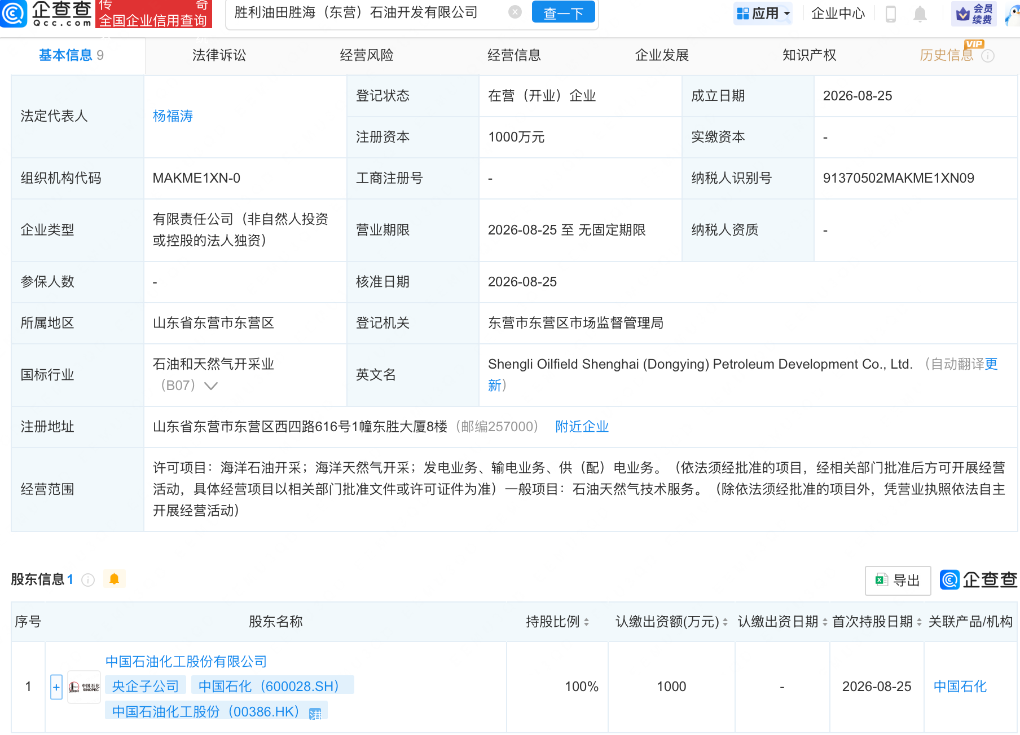
Task: Open legal representative 杨福涛 link
Action: [173, 116]
